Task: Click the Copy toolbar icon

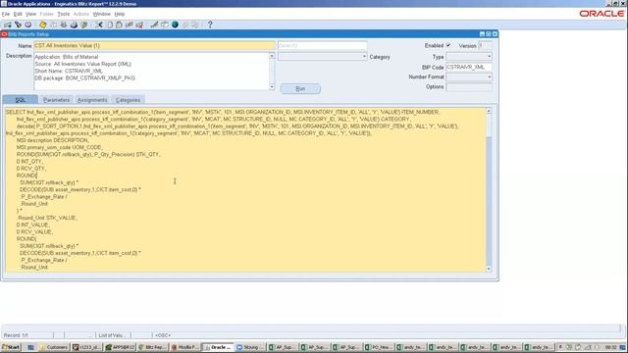Action: pos(109,25)
